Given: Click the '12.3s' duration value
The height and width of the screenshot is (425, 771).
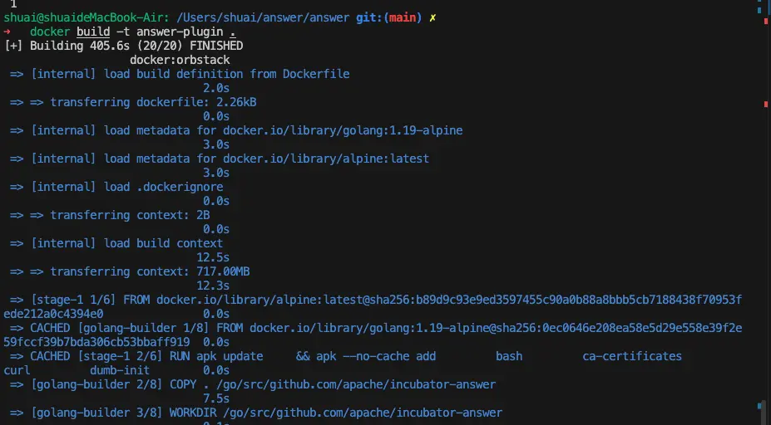Looking at the screenshot, I should (x=213, y=286).
